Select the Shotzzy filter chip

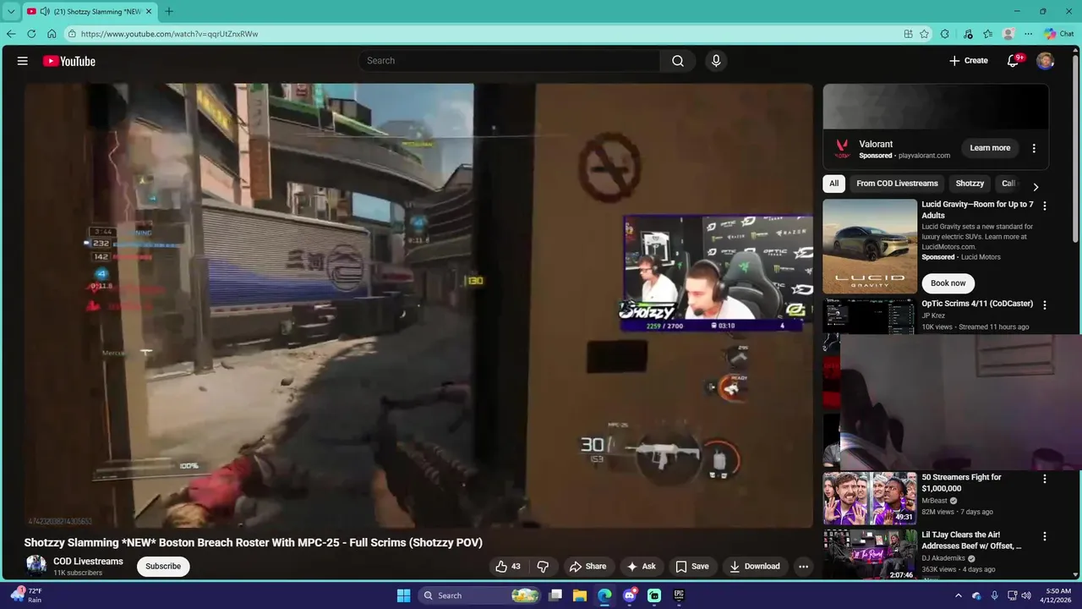tap(970, 184)
